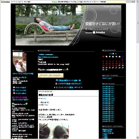Screen dimensions: 139x139
Task: Select date 1 in the calendar
Action: click(x=123, y=59)
